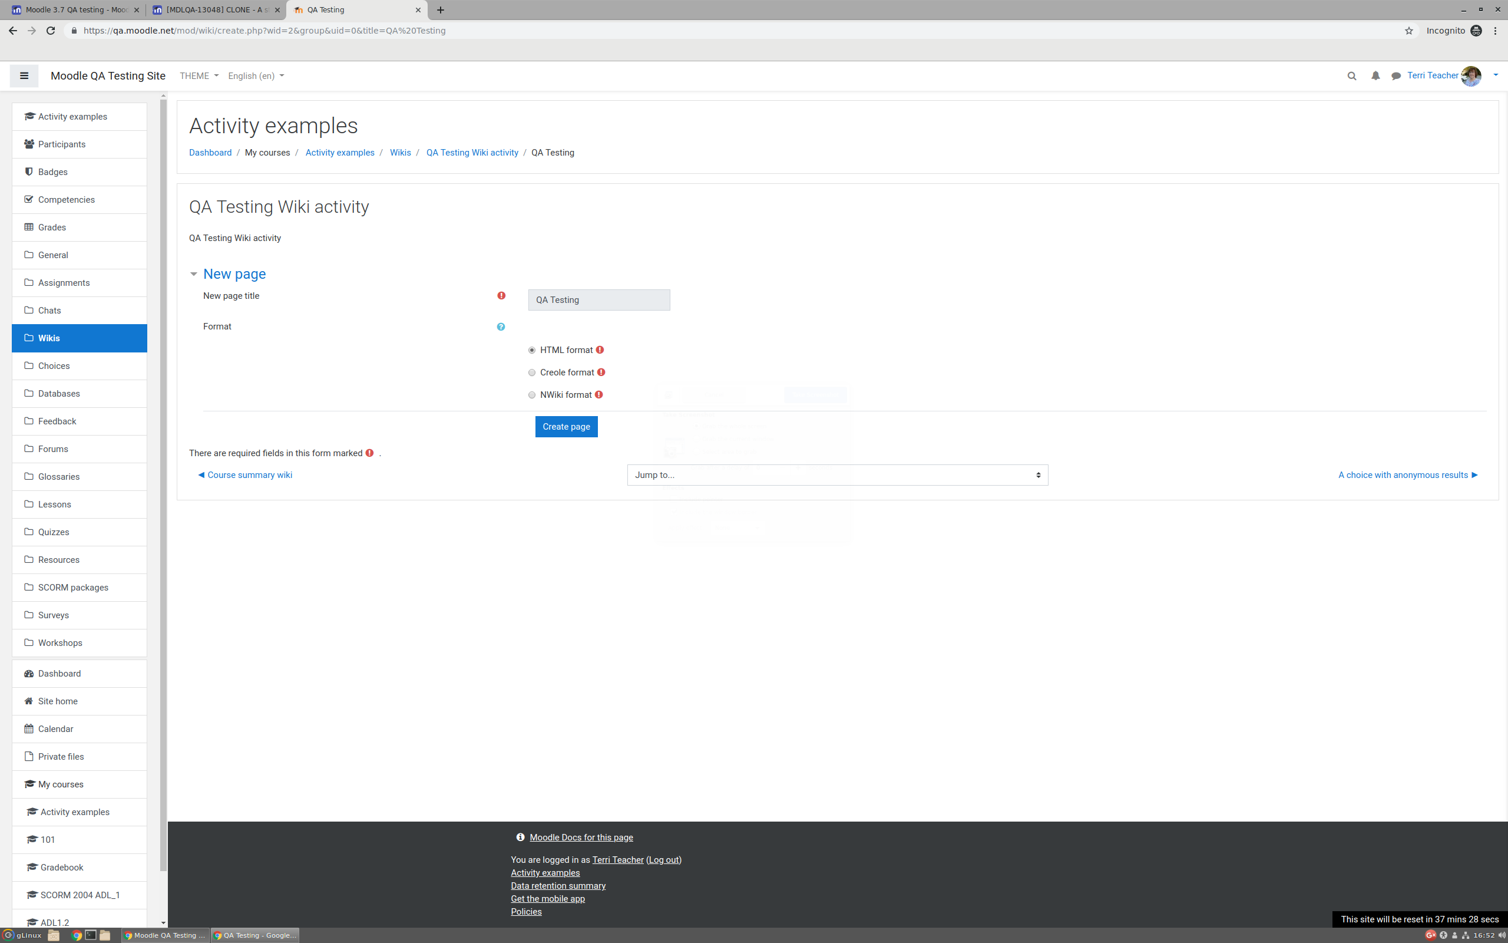The image size is (1508, 943).
Task: Open the terminal from taskbar icon
Action: click(x=91, y=935)
